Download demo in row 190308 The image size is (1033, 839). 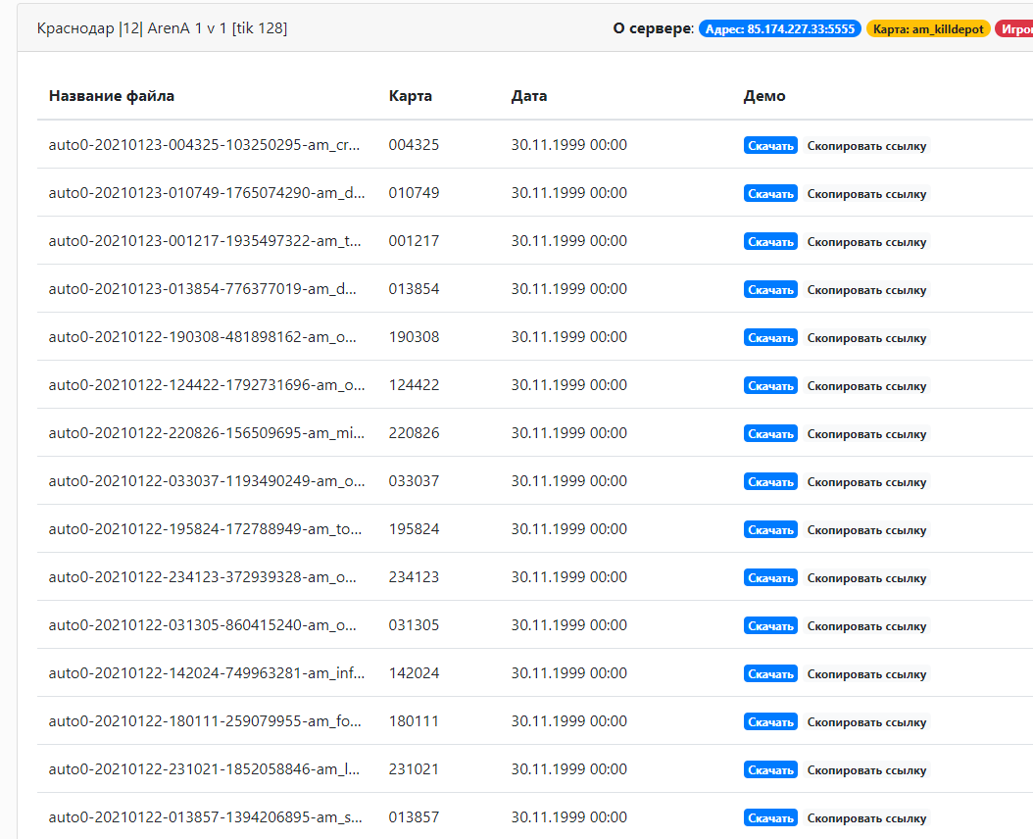[x=770, y=338]
